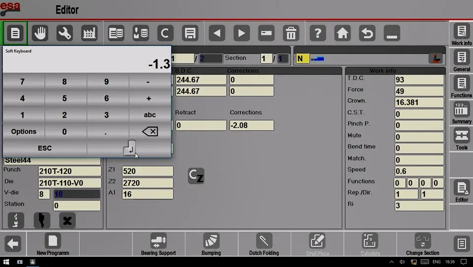Open General sidebar panel
This screenshot has height=267, width=473.
coord(462,61)
